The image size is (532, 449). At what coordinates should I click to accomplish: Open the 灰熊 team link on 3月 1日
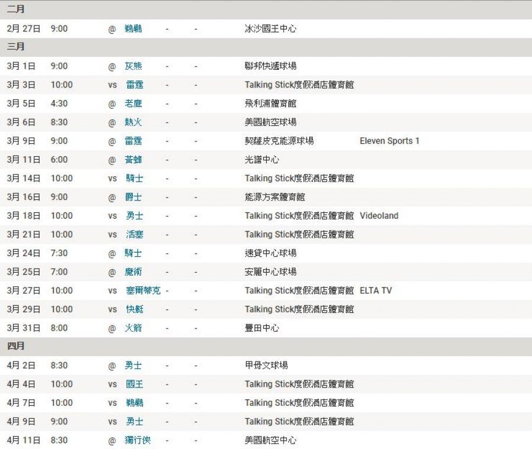pyautogui.click(x=133, y=66)
